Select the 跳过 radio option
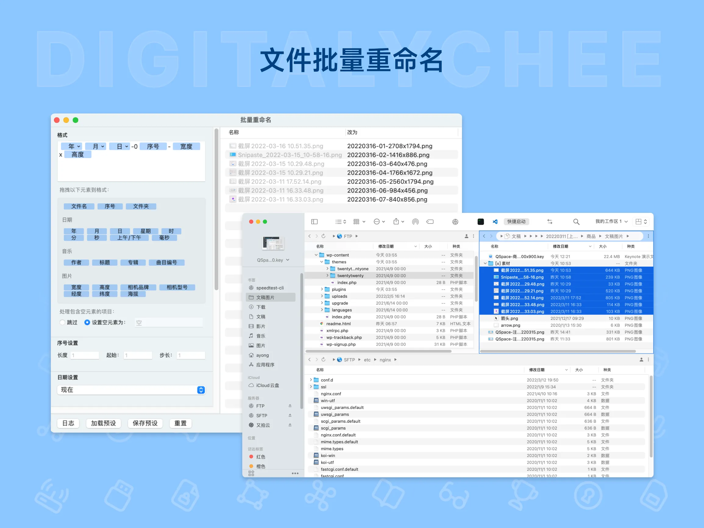The width and height of the screenshot is (704, 528). pyautogui.click(x=62, y=322)
